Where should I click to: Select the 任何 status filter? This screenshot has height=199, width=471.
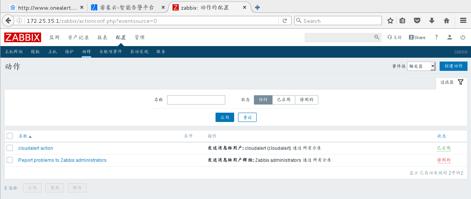click(x=263, y=100)
